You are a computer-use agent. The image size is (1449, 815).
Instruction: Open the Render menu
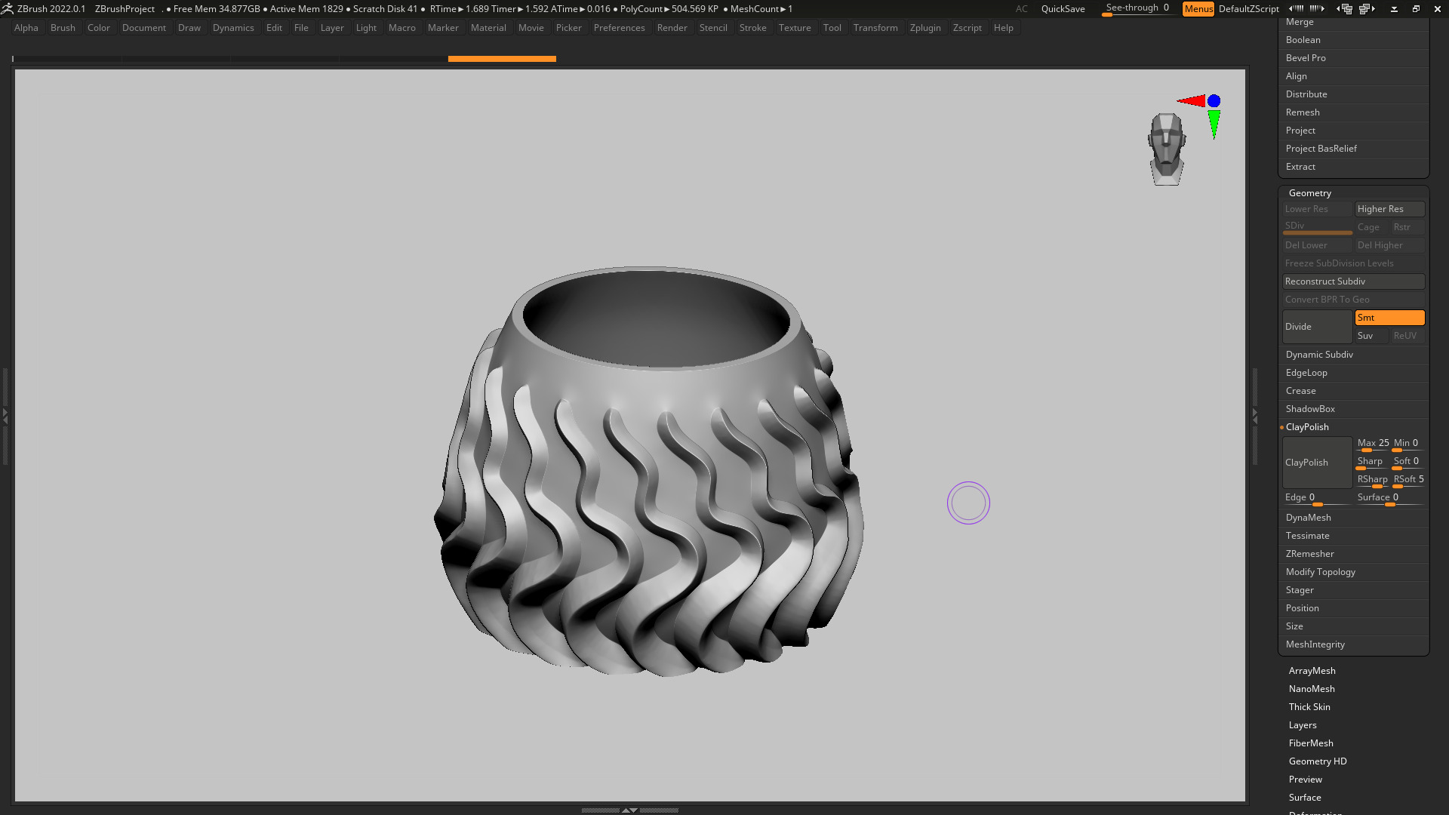672,28
